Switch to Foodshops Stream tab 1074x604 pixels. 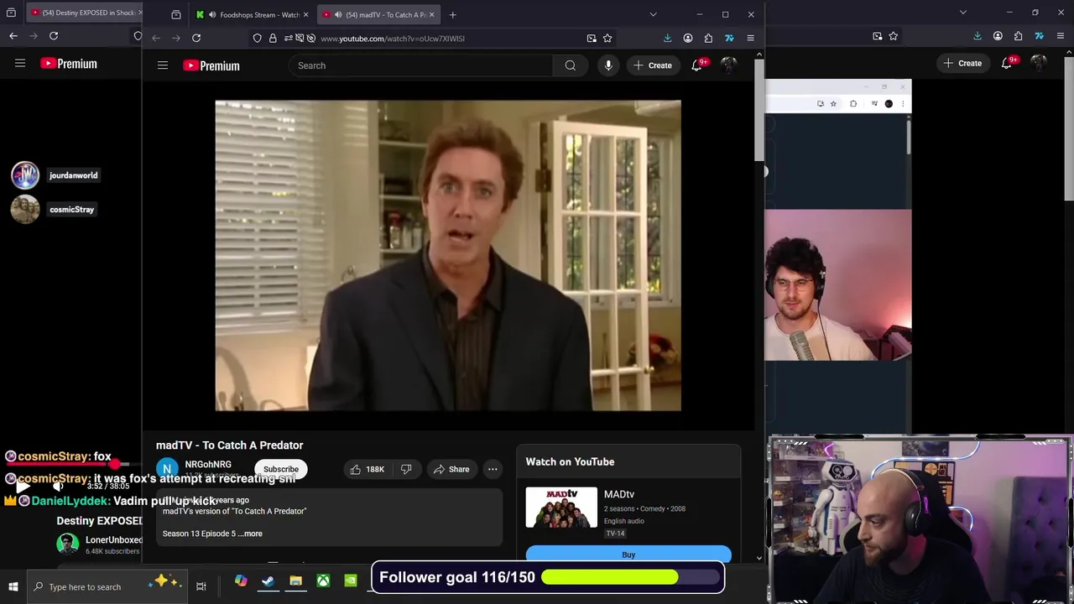coord(251,14)
